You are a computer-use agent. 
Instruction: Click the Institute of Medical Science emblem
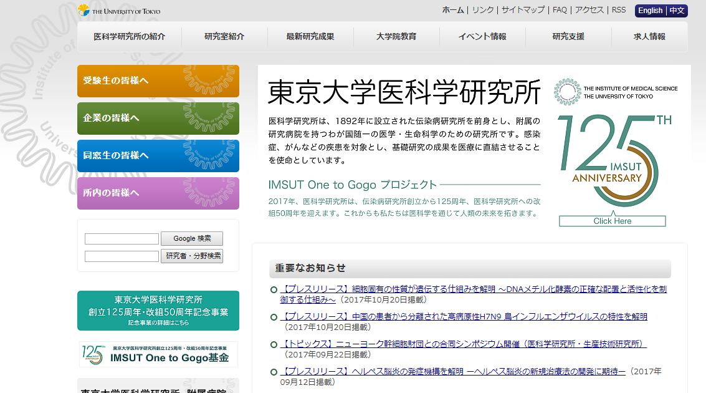[567, 92]
